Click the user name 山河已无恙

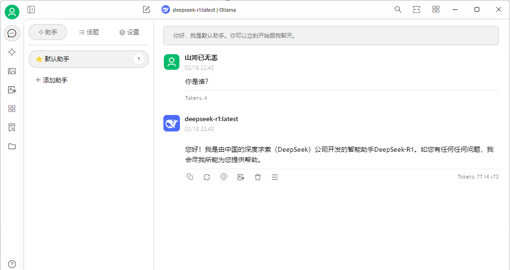(x=201, y=58)
